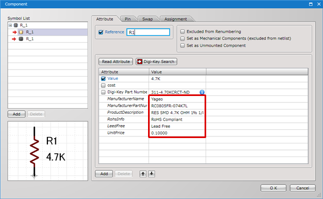Click the Digi-Key Search button

[x=156, y=61]
